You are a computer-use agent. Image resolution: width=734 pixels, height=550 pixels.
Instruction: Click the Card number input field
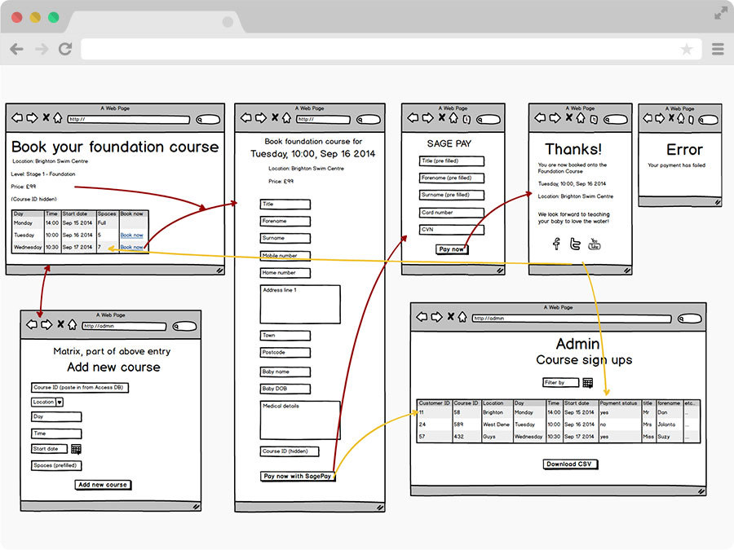[x=452, y=213]
